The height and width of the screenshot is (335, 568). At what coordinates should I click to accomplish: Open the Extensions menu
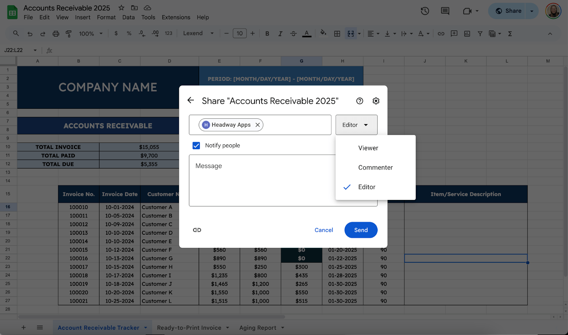point(176,17)
